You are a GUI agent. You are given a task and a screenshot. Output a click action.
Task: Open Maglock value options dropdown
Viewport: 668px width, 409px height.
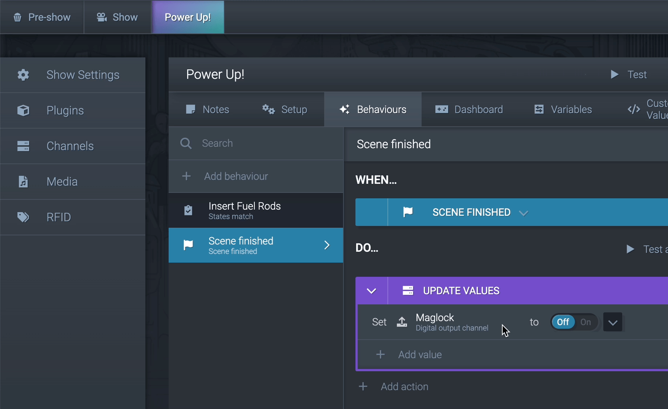point(613,322)
